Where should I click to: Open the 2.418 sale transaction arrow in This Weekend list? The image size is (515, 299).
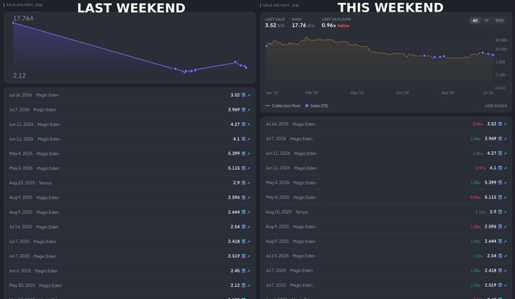(505, 271)
